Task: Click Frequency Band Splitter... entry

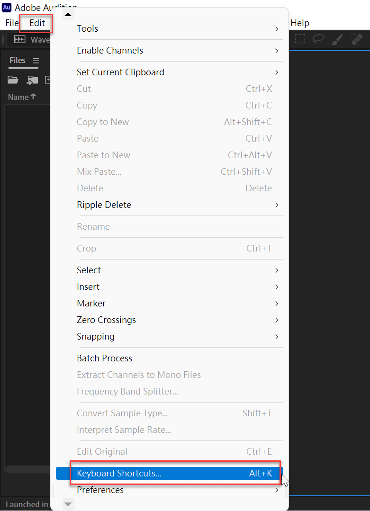Action: [170, 392]
